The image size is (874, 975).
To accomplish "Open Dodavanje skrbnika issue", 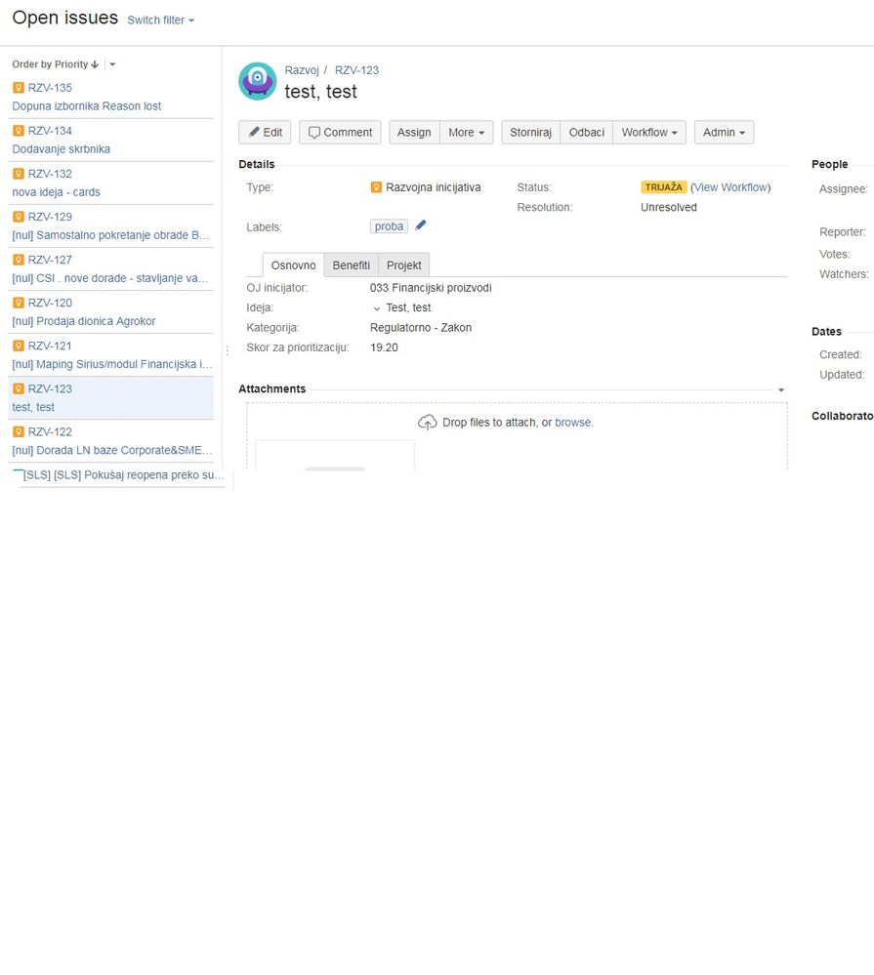I will tap(61, 149).
